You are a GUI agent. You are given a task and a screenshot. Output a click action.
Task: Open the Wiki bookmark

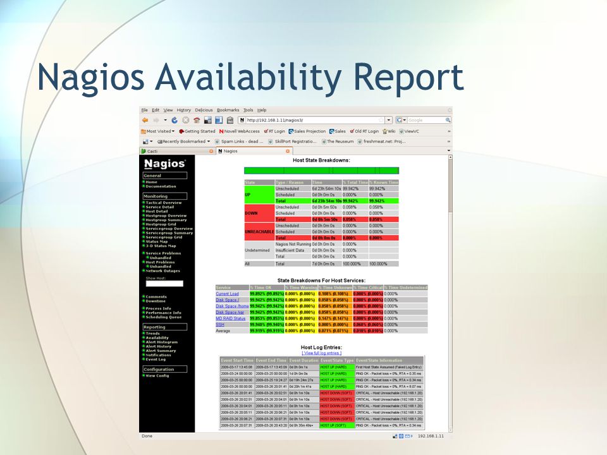pos(389,131)
